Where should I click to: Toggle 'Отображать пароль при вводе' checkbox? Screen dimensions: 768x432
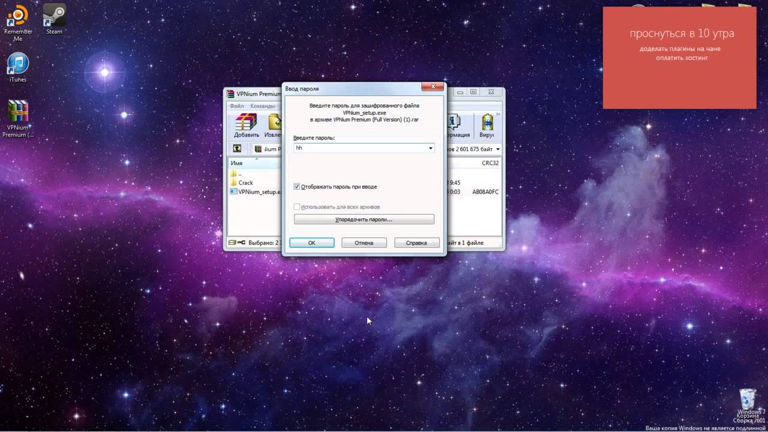pos(297,187)
